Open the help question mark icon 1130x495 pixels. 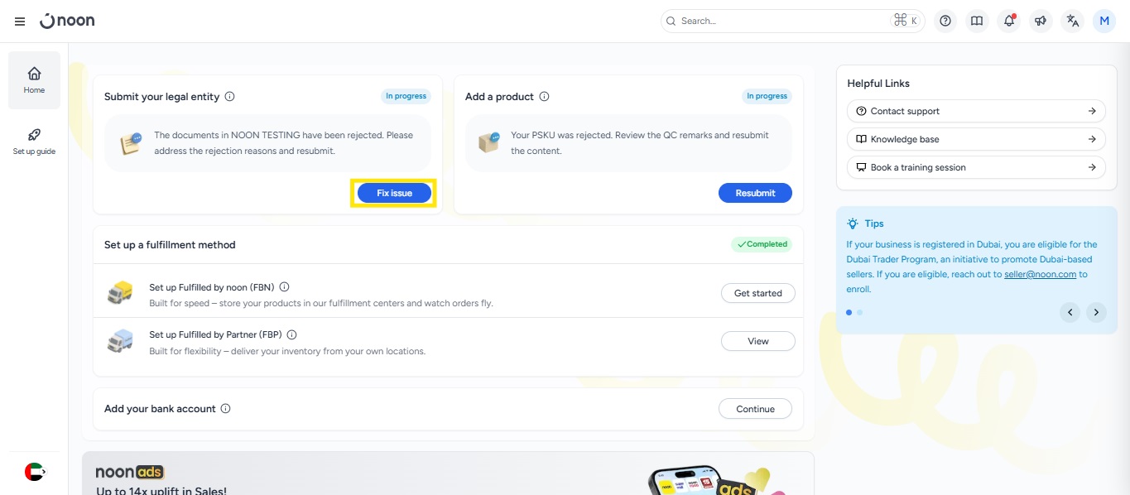(x=945, y=22)
